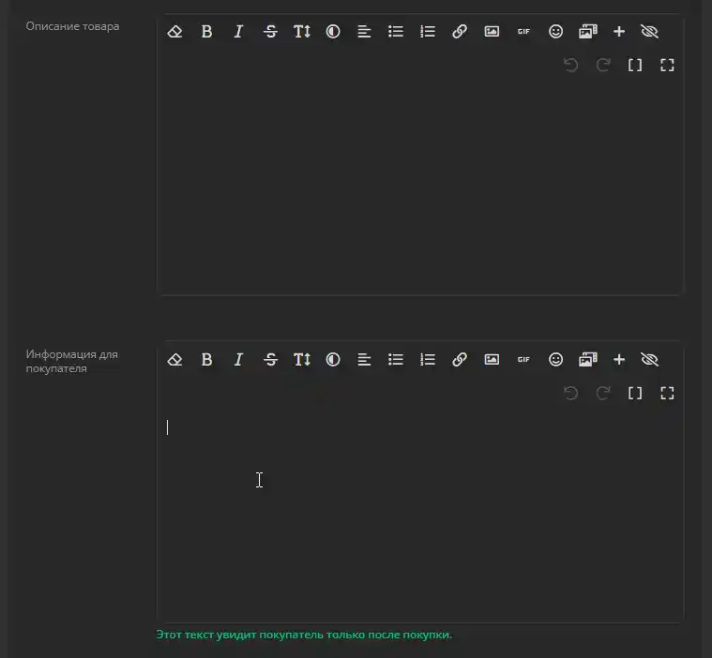The image size is (712, 658).
Task: Toggle strikethrough in the product description editor
Action: [x=270, y=32]
